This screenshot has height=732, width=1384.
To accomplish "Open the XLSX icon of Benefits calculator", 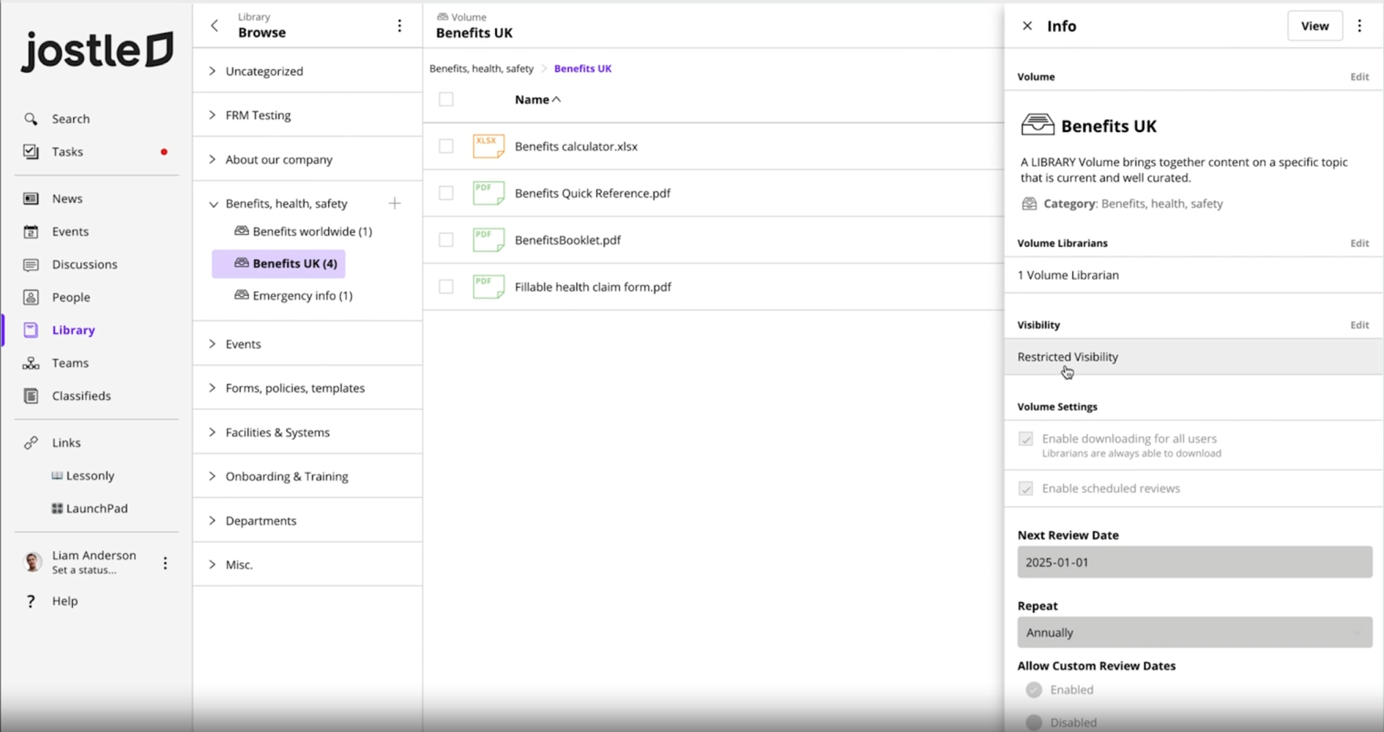I will (x=488, y=146).
